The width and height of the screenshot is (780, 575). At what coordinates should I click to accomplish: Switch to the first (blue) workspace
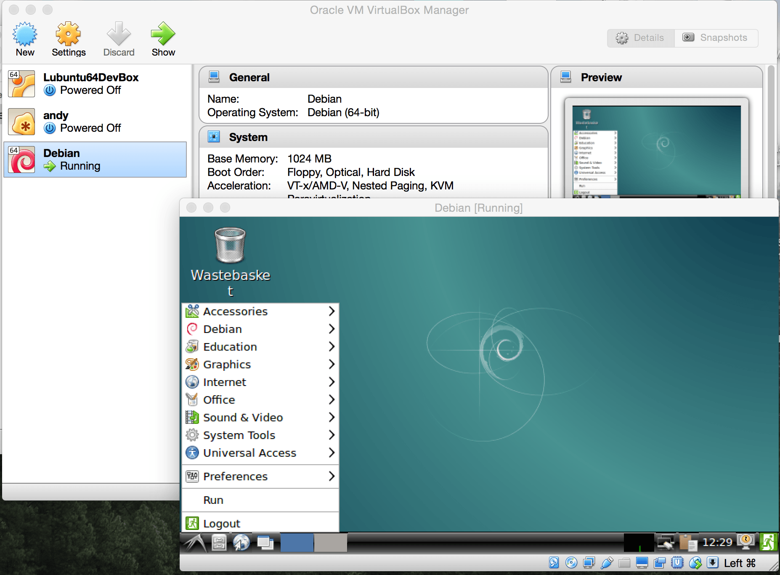click(x=297, y=543)
